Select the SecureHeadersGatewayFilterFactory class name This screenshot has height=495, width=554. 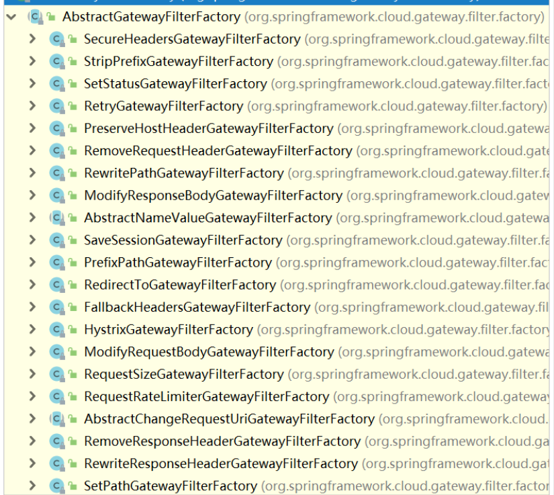click(192, 39)
